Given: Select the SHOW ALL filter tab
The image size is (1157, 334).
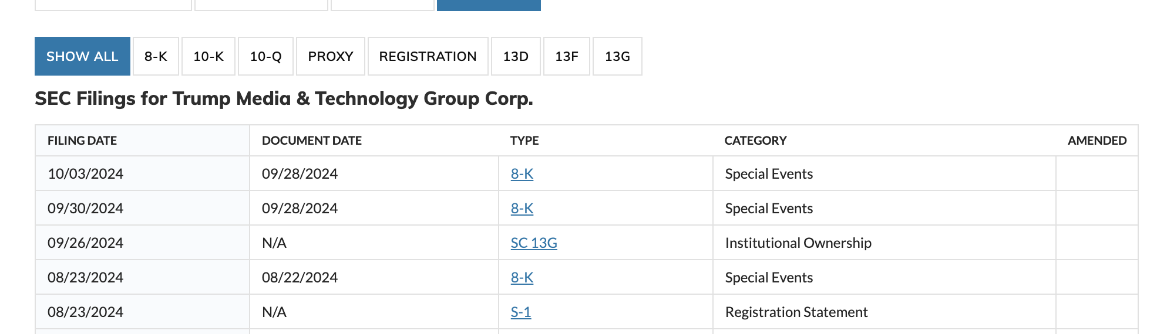Looking at the screenshot, I should [82, 56].
